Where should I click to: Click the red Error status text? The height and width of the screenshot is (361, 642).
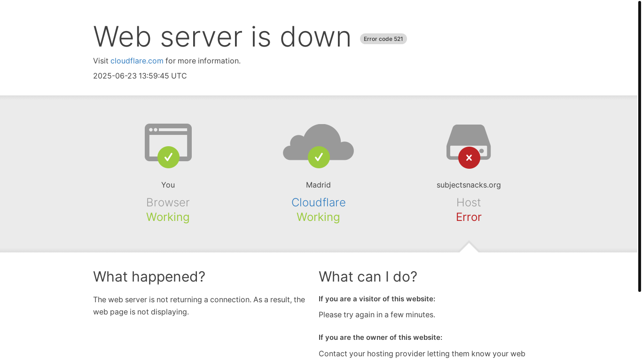pyautogui.click(x=469, y=217)
